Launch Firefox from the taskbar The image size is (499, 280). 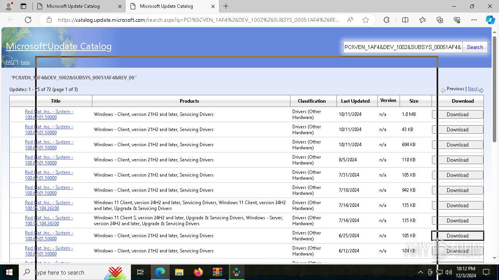click(x=198, y=272)
